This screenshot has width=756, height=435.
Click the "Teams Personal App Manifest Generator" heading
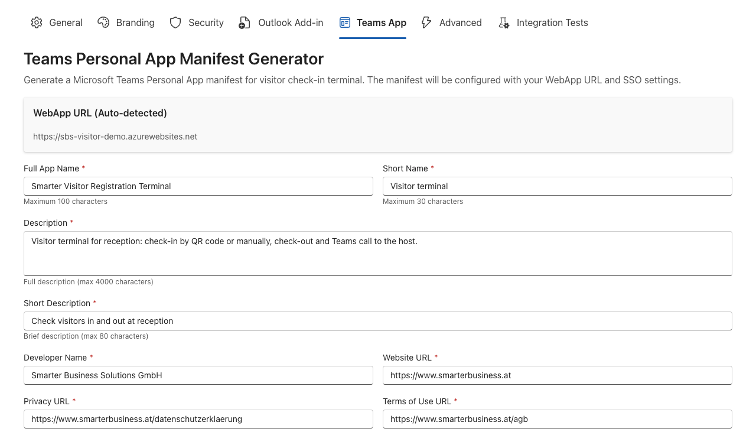pyautogui.click(x=174, y=59)
